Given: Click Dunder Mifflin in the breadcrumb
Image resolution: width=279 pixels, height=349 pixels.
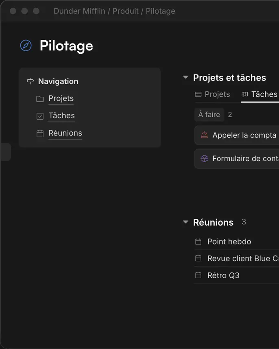Looking at the screenshot, I should 79,11.
